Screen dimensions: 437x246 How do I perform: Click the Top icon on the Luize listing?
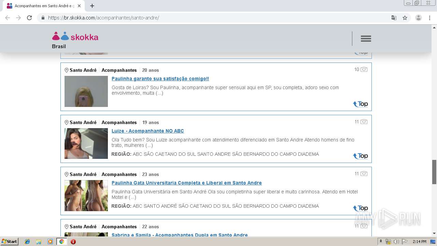[361, 156]
